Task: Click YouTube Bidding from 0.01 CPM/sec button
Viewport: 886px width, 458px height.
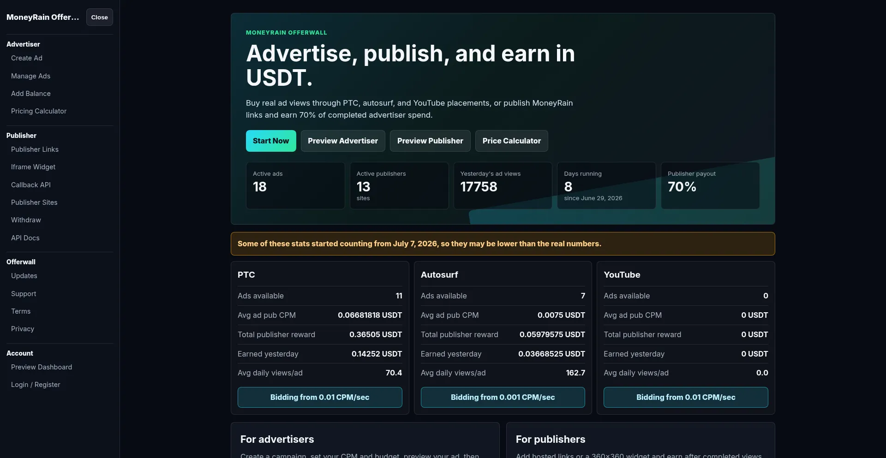Action: tap(686, 397)
